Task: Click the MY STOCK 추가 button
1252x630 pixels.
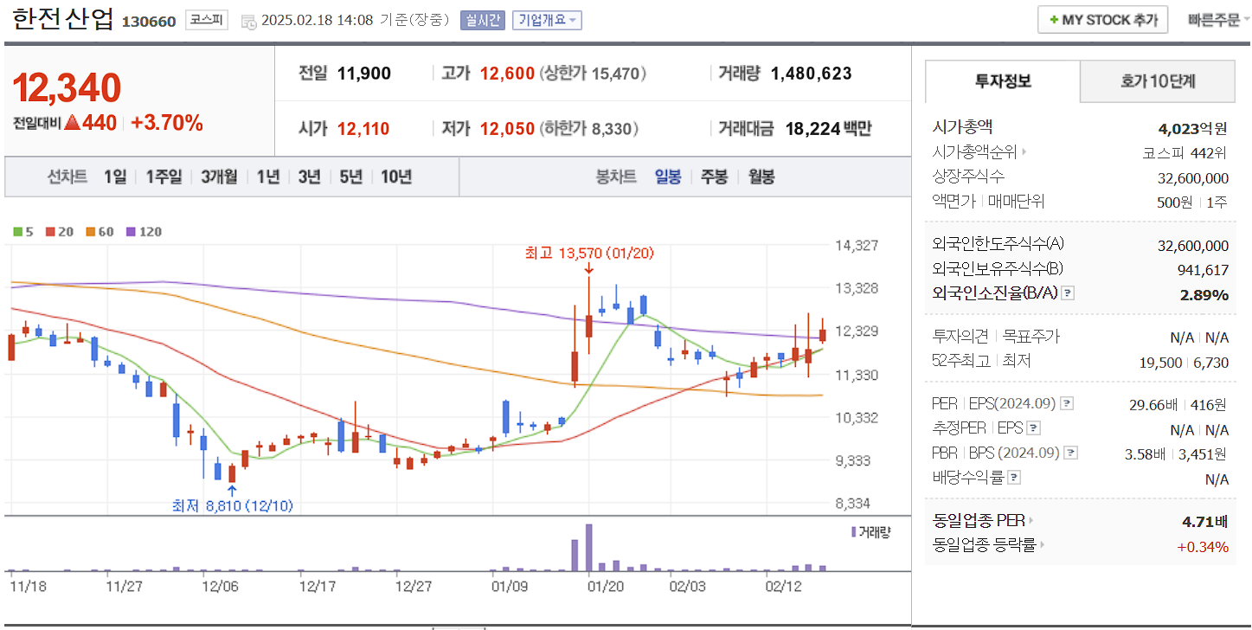Action: (1102, 19)
